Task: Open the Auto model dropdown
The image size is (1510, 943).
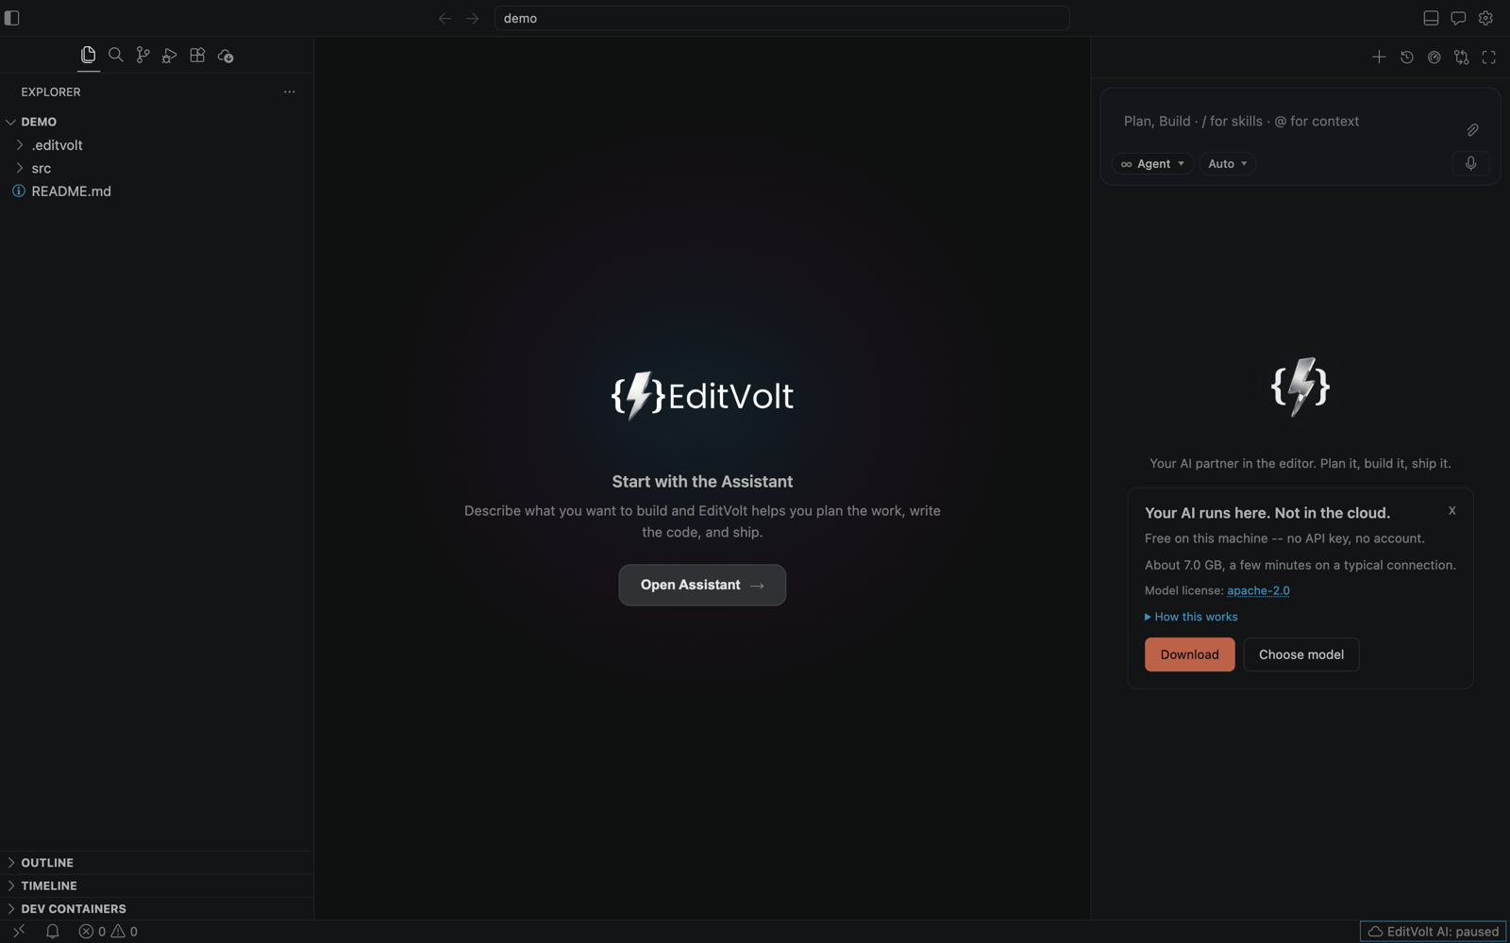Action: (1227, 164)
